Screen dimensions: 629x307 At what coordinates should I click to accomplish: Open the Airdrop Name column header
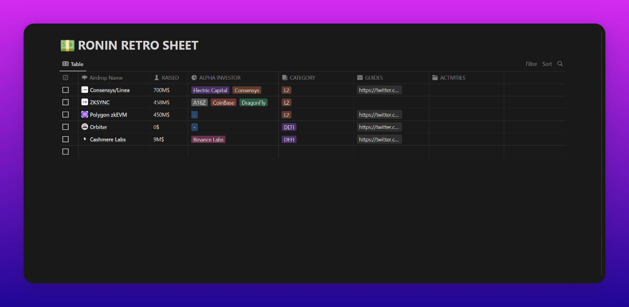114,78
